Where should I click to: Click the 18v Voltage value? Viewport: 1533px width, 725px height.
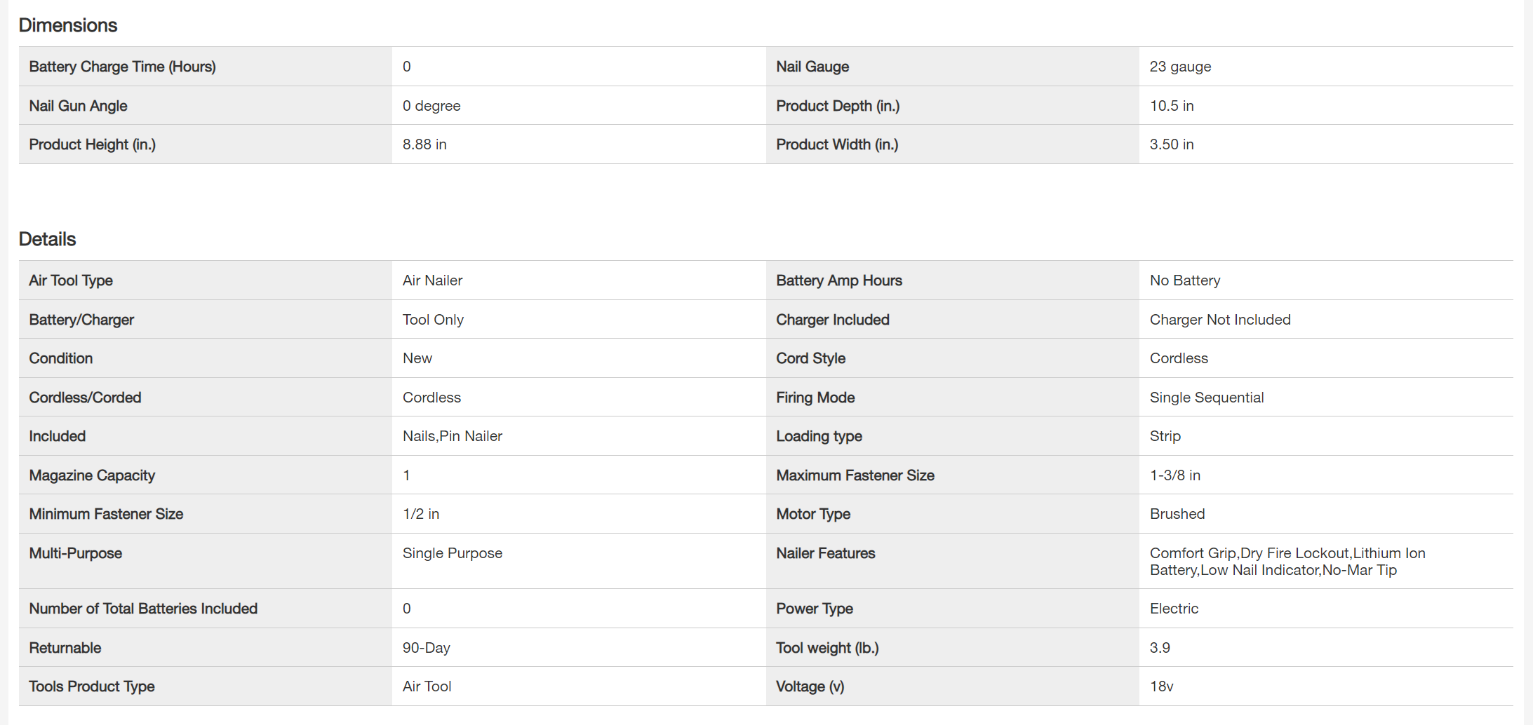pyautogui.click(x=1161, y=686)
